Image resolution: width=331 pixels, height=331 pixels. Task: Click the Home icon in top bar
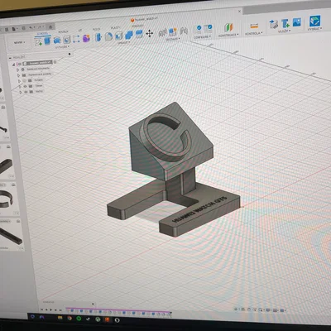pyautogui.click(x=50, y=26)
